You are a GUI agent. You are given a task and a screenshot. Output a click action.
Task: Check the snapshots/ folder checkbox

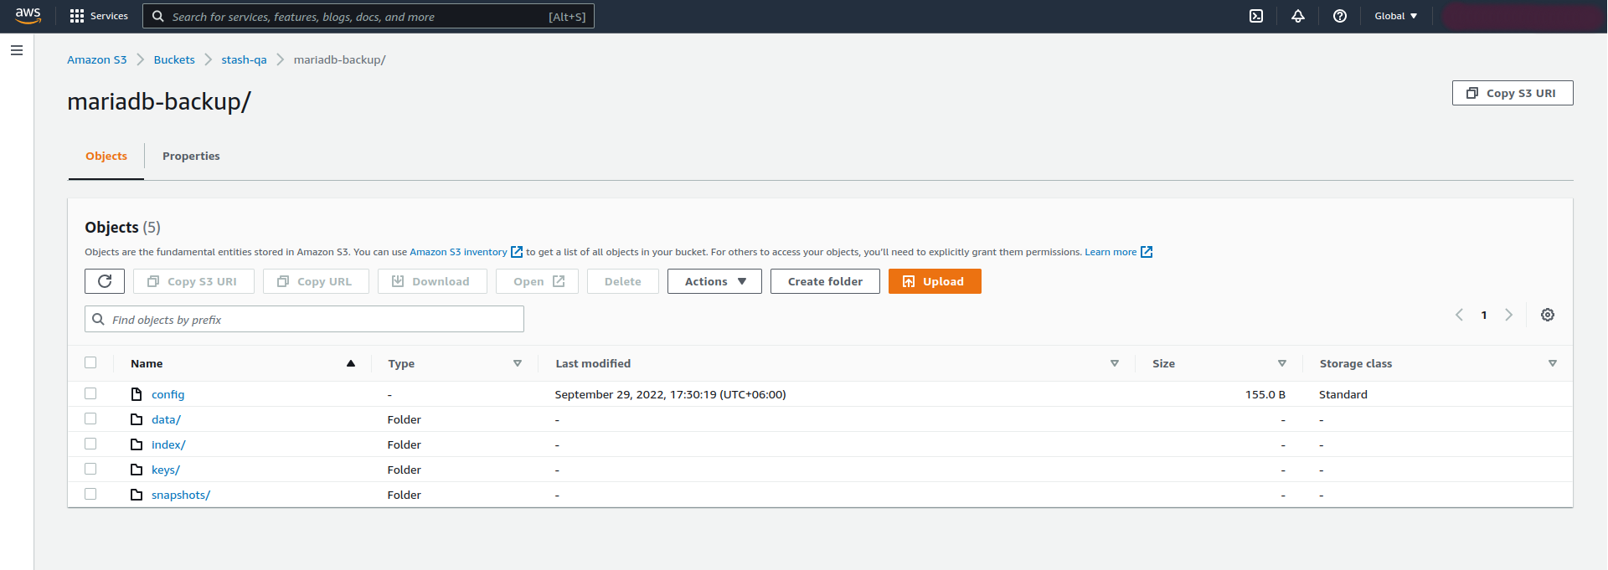click(x=90, y=494)
